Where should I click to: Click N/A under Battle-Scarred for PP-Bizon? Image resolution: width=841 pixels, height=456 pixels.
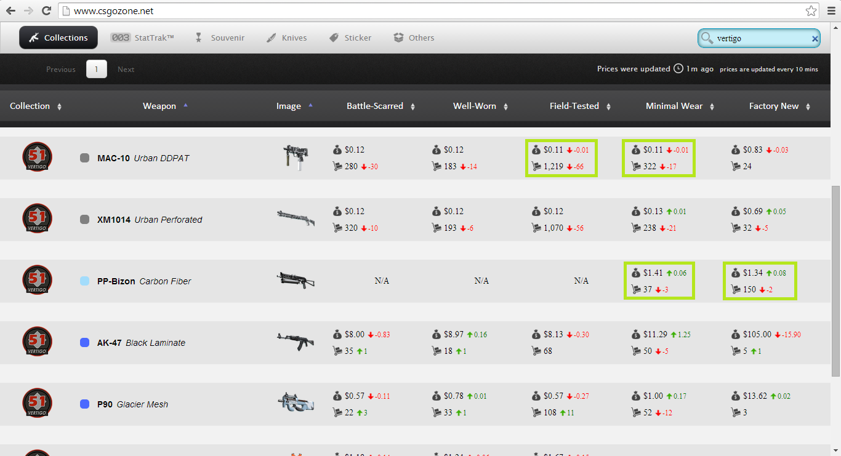pyautogui.click(x=382, y=281)
